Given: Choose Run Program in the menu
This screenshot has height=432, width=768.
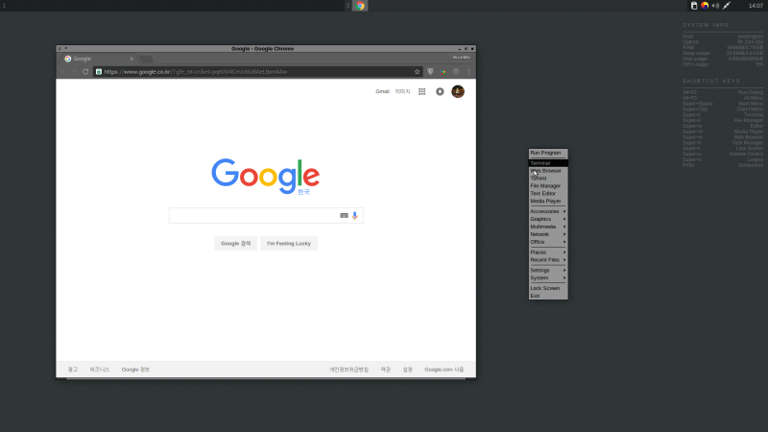Looking at the screenshot, I should (548, 153).
